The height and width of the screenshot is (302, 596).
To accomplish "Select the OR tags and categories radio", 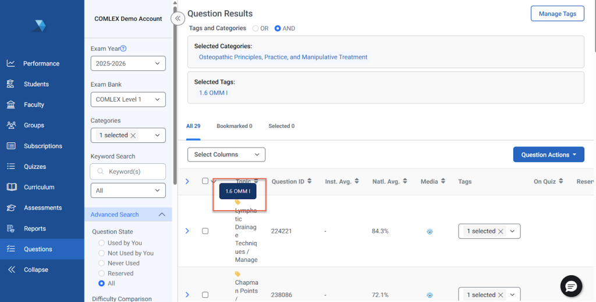I will click(x=256, y=28).
